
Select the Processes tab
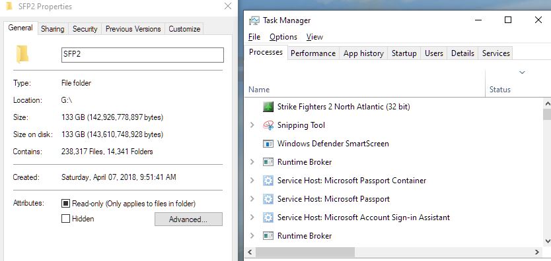point(266,52)
